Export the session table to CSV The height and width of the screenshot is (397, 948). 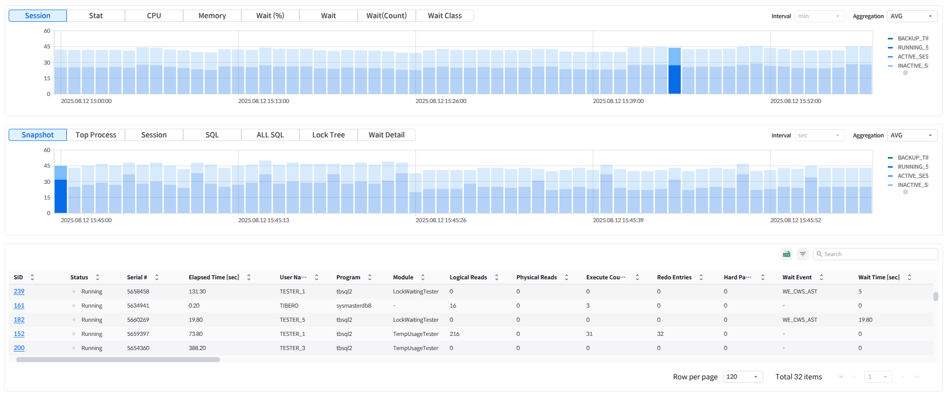tap(786, 254)
